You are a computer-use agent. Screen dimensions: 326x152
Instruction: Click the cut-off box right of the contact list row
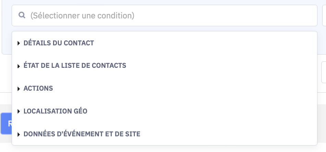click(324, 72)
